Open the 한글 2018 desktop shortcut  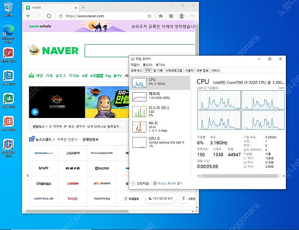[8, 78]
